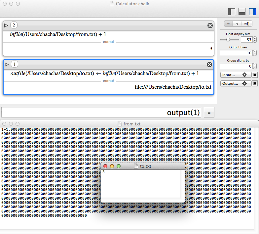Toggle the right sidebar panel icon

click(252, 12)
